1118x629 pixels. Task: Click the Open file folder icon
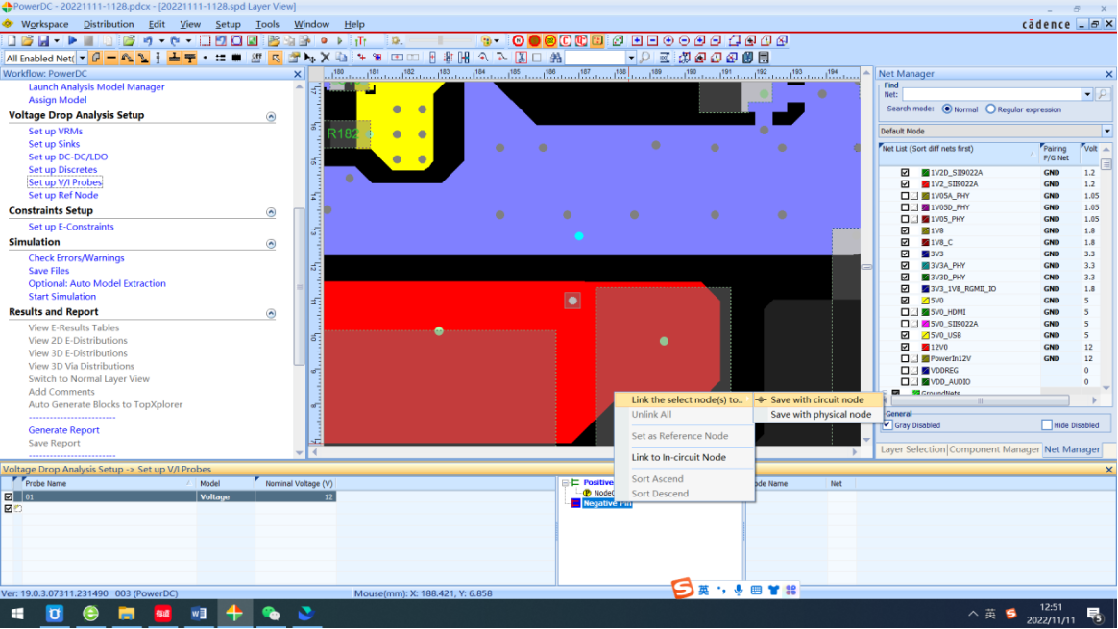[x=27, y=40]
